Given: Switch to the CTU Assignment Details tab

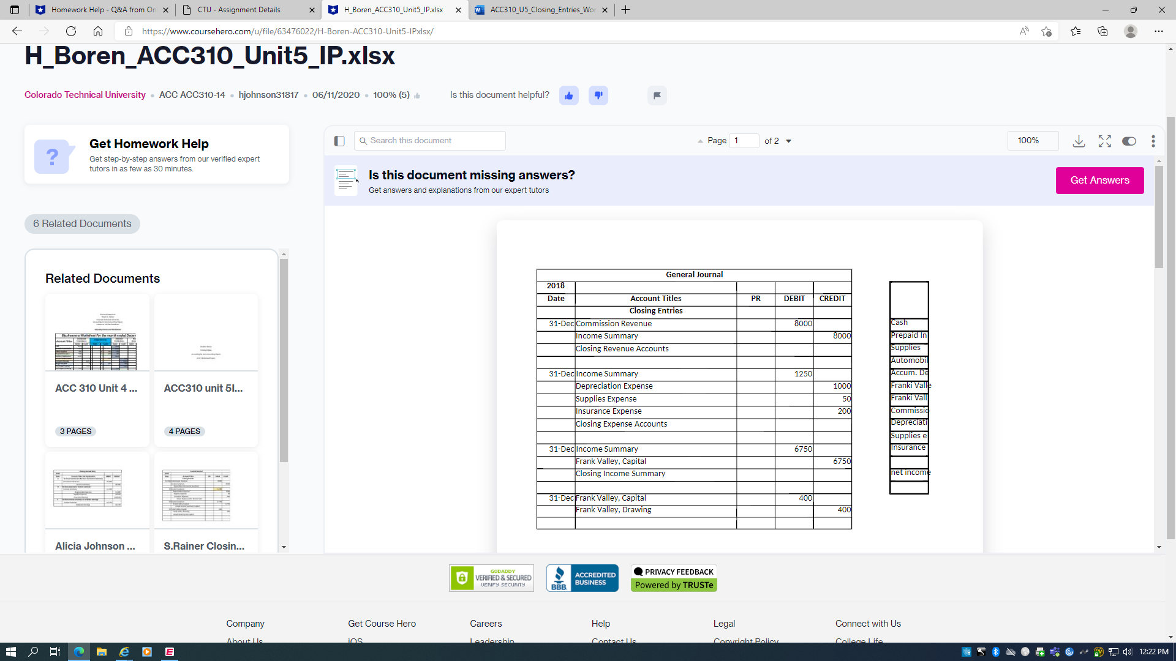Looking at the screenshot, I should (x=239, y=10).
